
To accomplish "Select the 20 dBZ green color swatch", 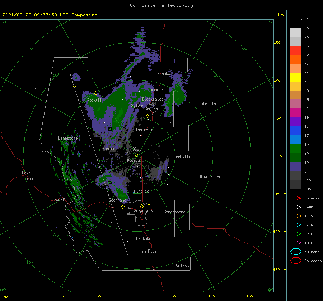I will (x=296, y=149).
